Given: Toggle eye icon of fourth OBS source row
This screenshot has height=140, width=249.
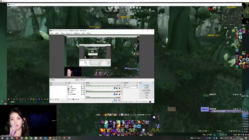Looking at the screenshot, I should [x=82, y=91].
